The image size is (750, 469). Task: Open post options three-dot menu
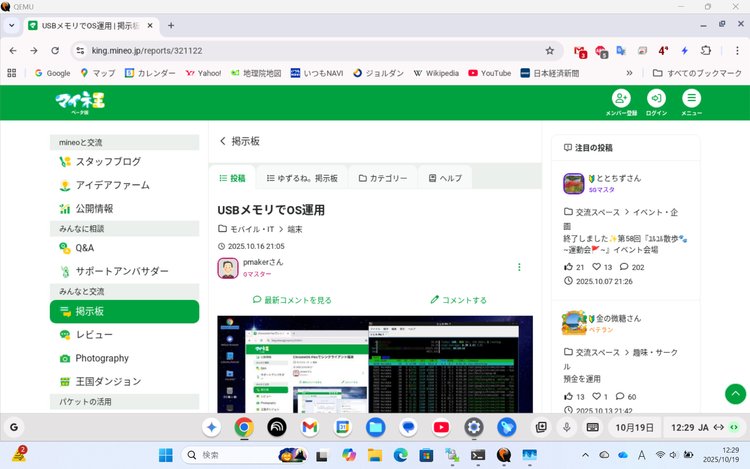point(519,267)
